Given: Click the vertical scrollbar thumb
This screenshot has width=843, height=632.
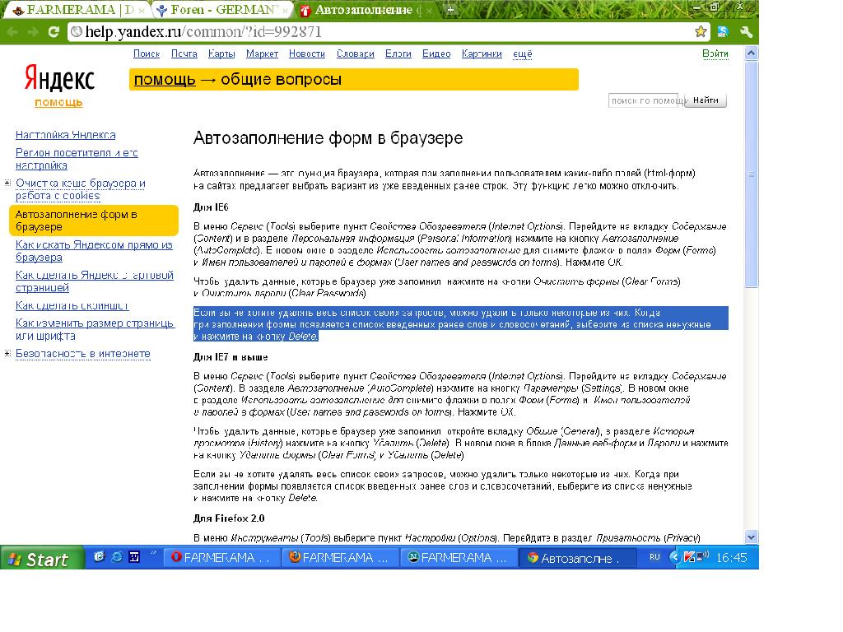Looking at the screenshot, I should (x=751, y=174).
